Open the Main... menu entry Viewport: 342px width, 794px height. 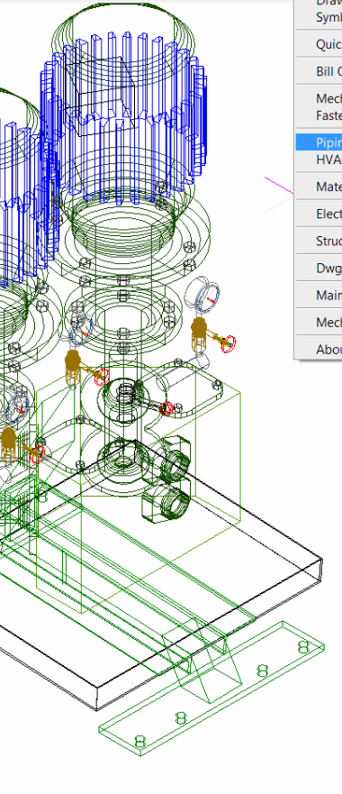coord(319,296)
